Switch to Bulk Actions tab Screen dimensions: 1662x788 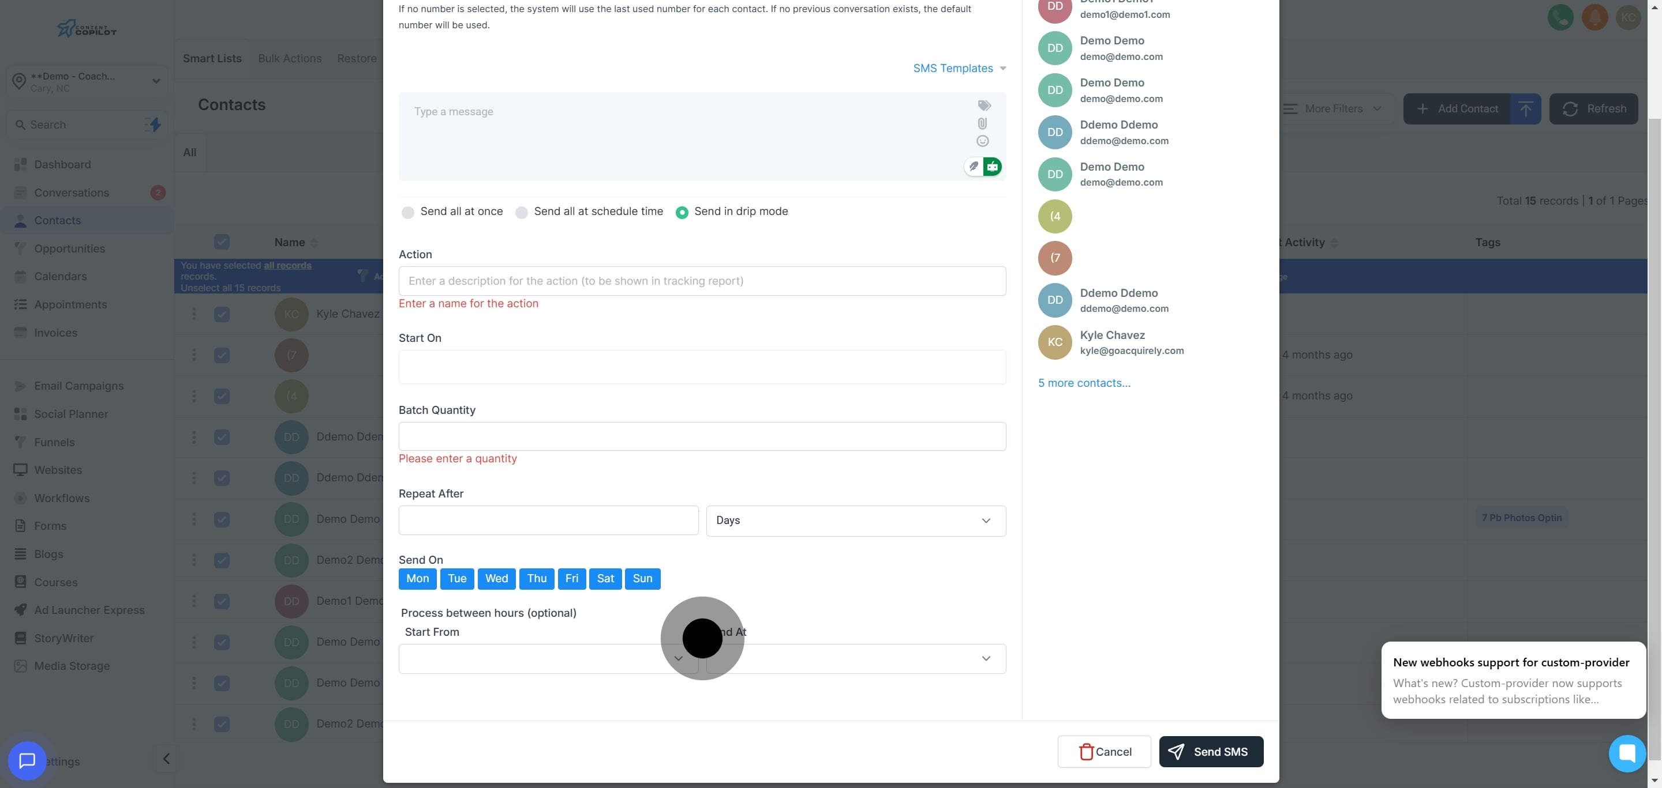[290, 59]
